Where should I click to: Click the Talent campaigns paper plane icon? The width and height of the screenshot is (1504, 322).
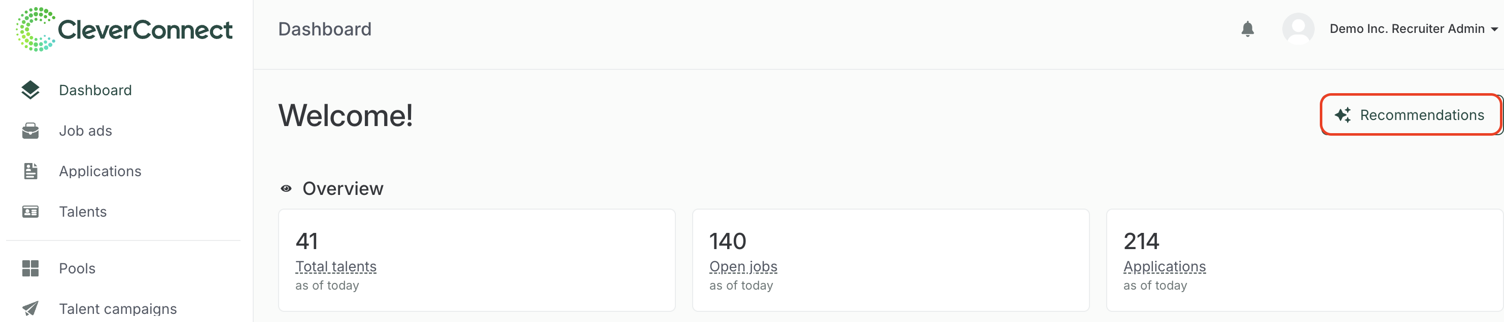point(30,308)
